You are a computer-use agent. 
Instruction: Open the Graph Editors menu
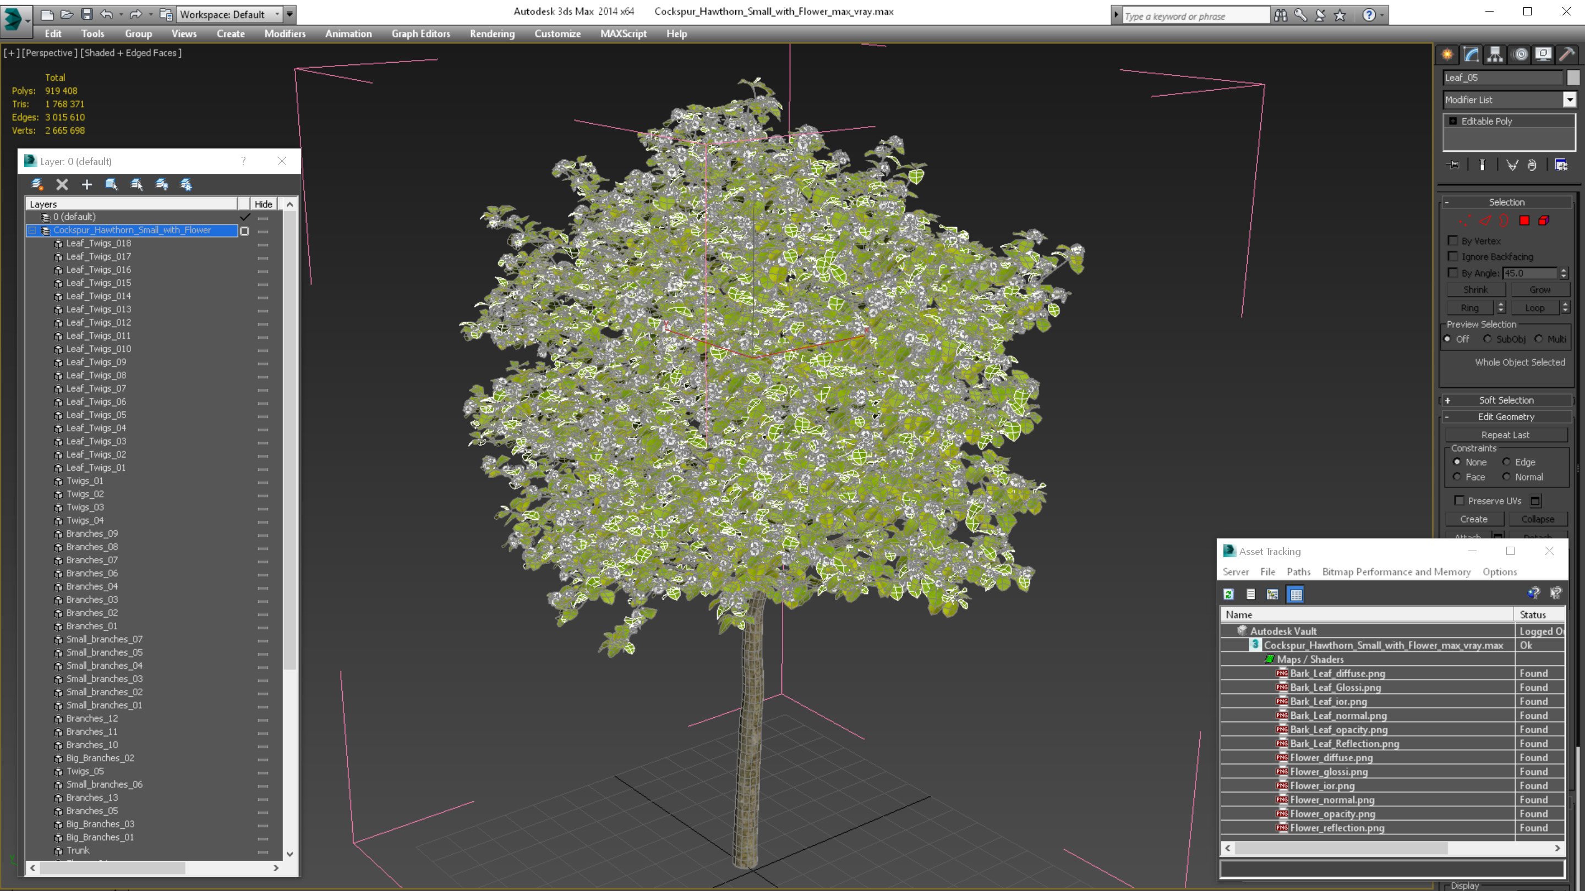[421, 34]
